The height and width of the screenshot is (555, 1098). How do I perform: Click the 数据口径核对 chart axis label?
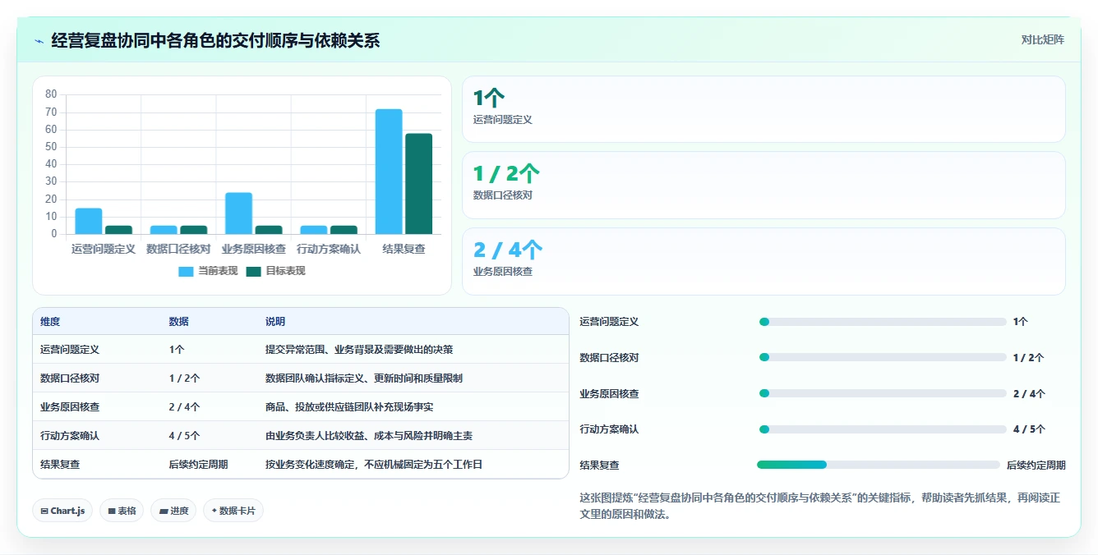178,249
